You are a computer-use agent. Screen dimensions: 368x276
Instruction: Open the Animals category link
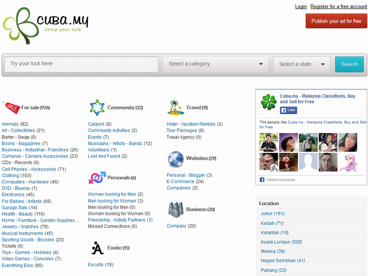click(10, 124)
